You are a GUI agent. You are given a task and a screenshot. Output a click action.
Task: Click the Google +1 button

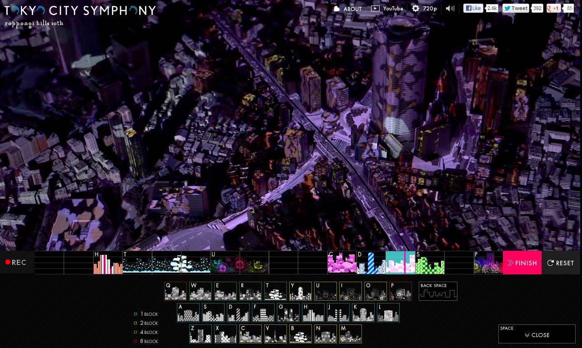click(553, 8)
